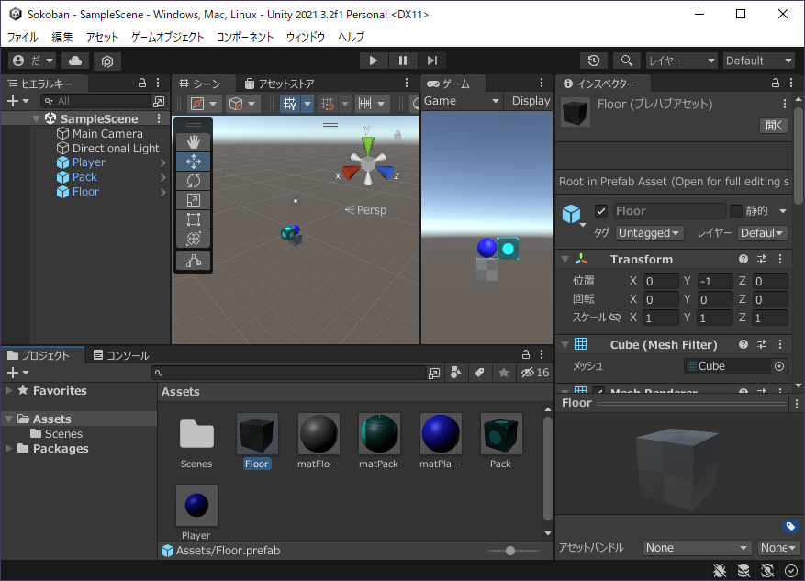Open cloud services icon
The height and width of the screenshot is (581, 805).
[x=75, y=61]
